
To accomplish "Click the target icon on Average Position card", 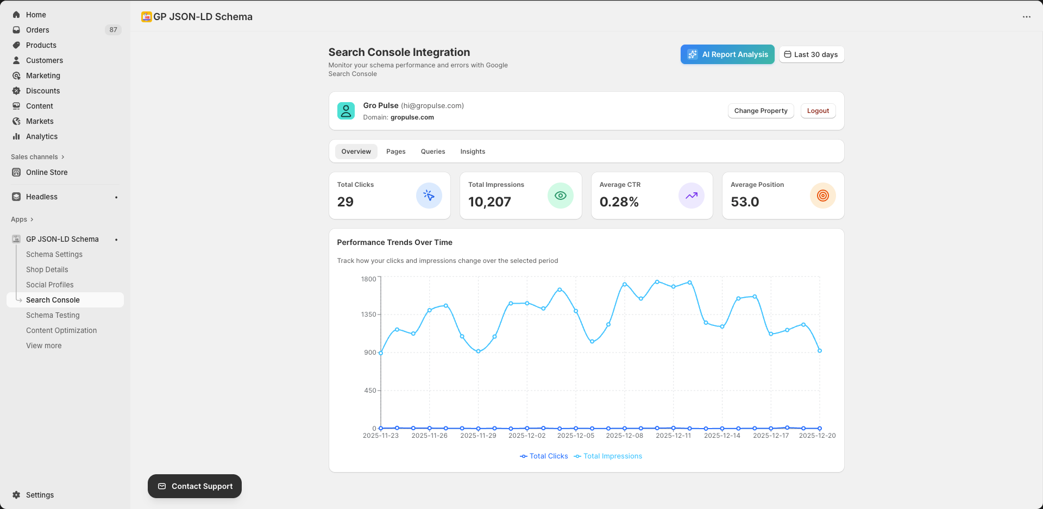I will 822,196.
